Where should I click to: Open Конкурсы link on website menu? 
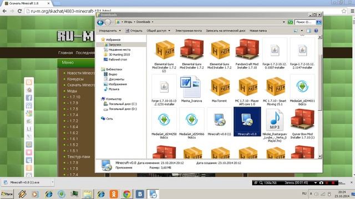pos(75,79)
